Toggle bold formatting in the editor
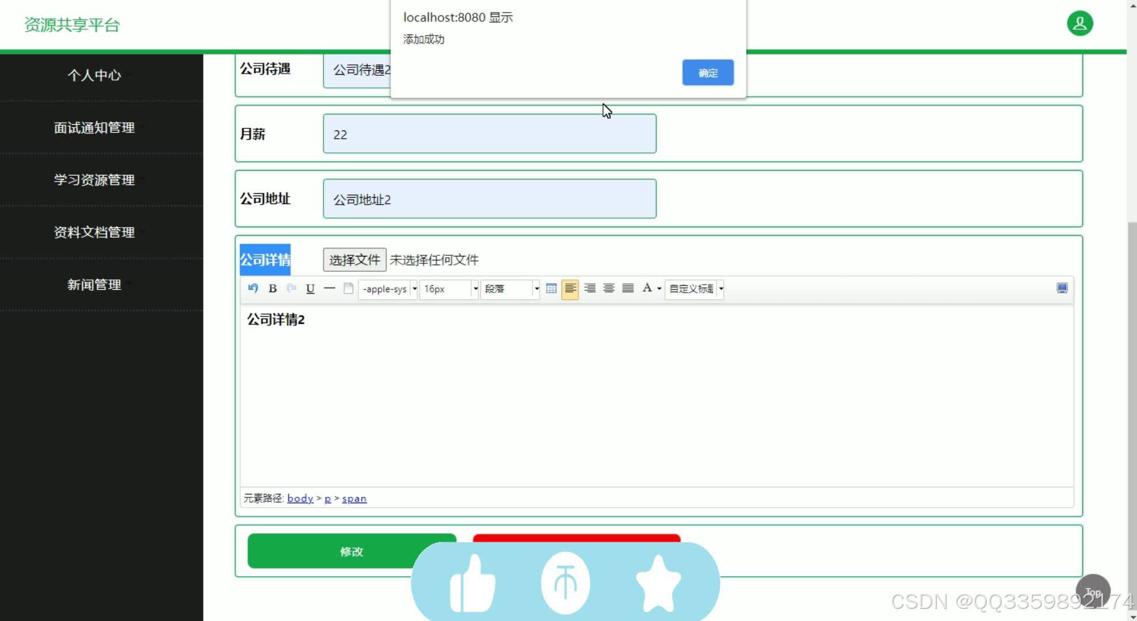Viewport: 1137px width, 621px height. coord(273,288)
